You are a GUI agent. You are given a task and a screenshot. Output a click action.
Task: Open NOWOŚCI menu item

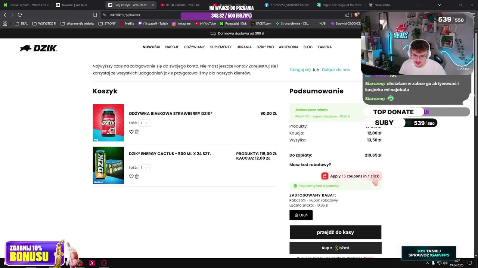(151, 47)
